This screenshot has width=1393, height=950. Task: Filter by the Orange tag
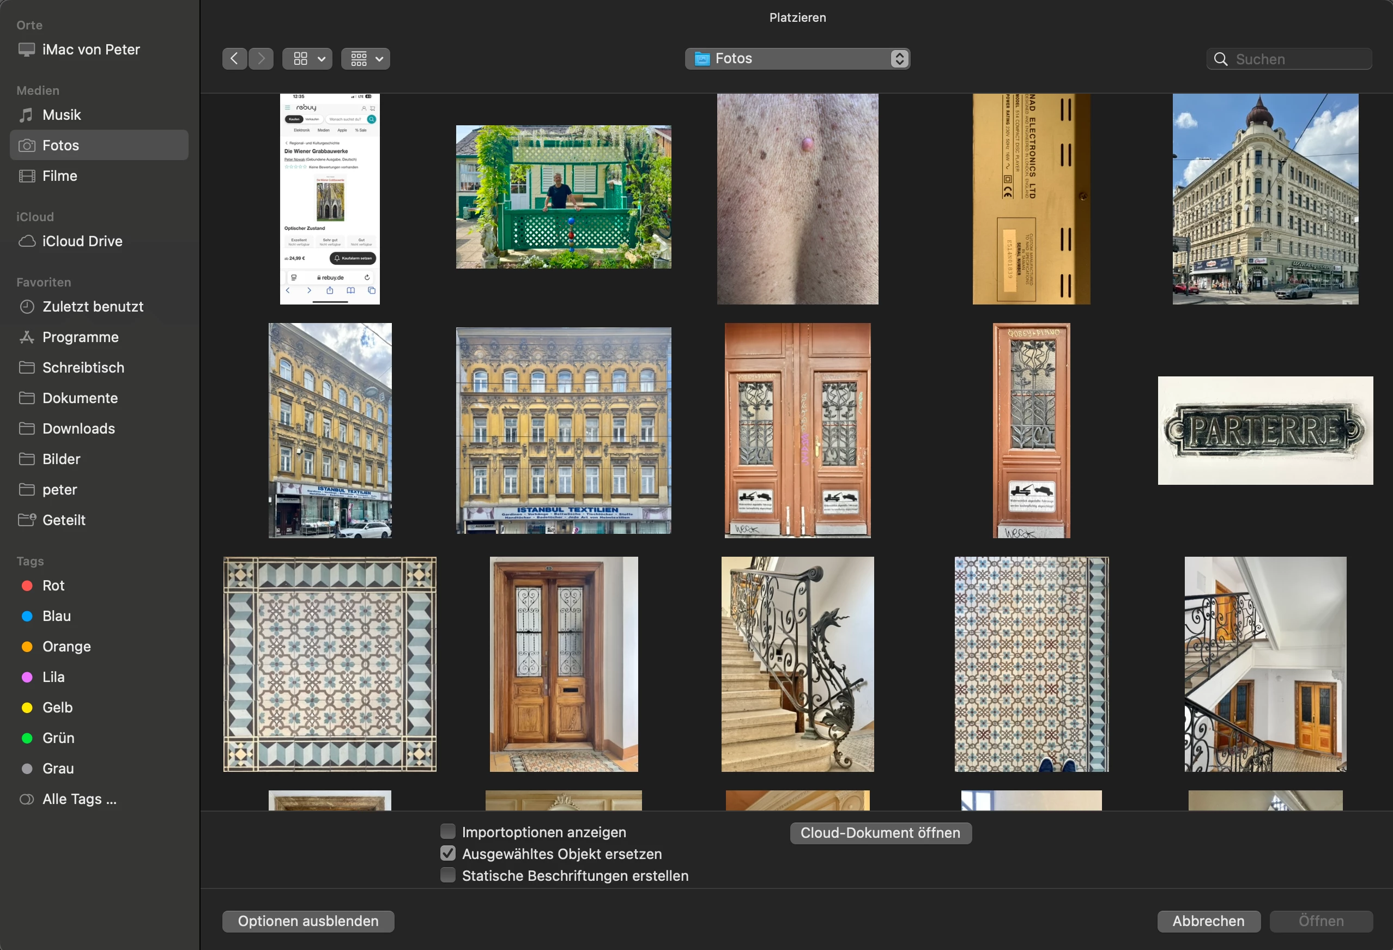click(x=66, y=647)
